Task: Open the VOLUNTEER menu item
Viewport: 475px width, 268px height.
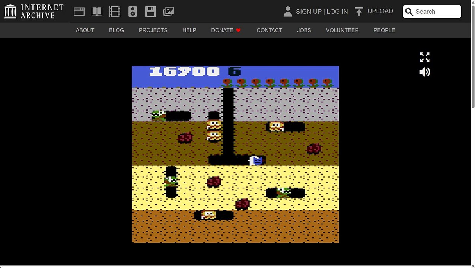Action: (x=342, y=30)
